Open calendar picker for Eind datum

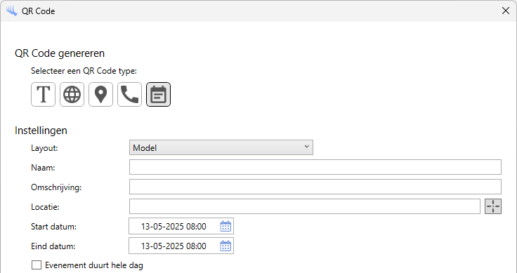[225, 246]
